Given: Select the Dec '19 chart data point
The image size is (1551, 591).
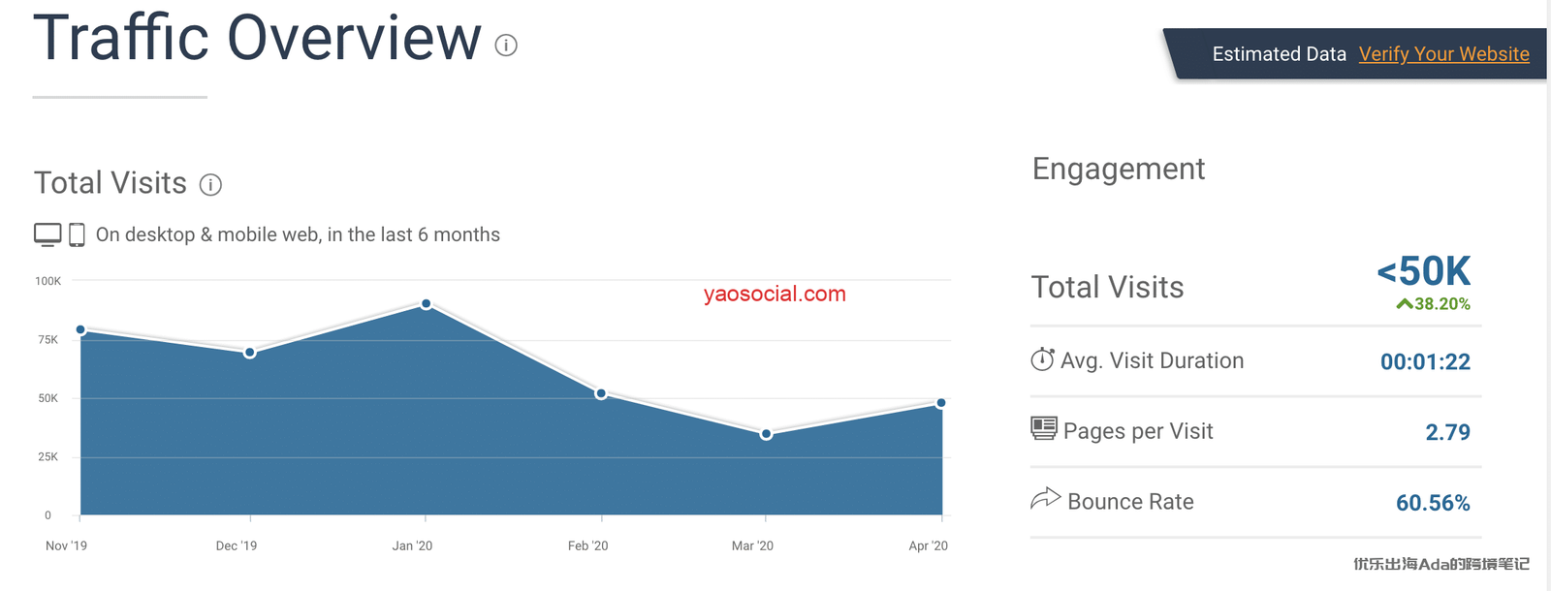Looking at the screenshot, I should coord(250,353).
